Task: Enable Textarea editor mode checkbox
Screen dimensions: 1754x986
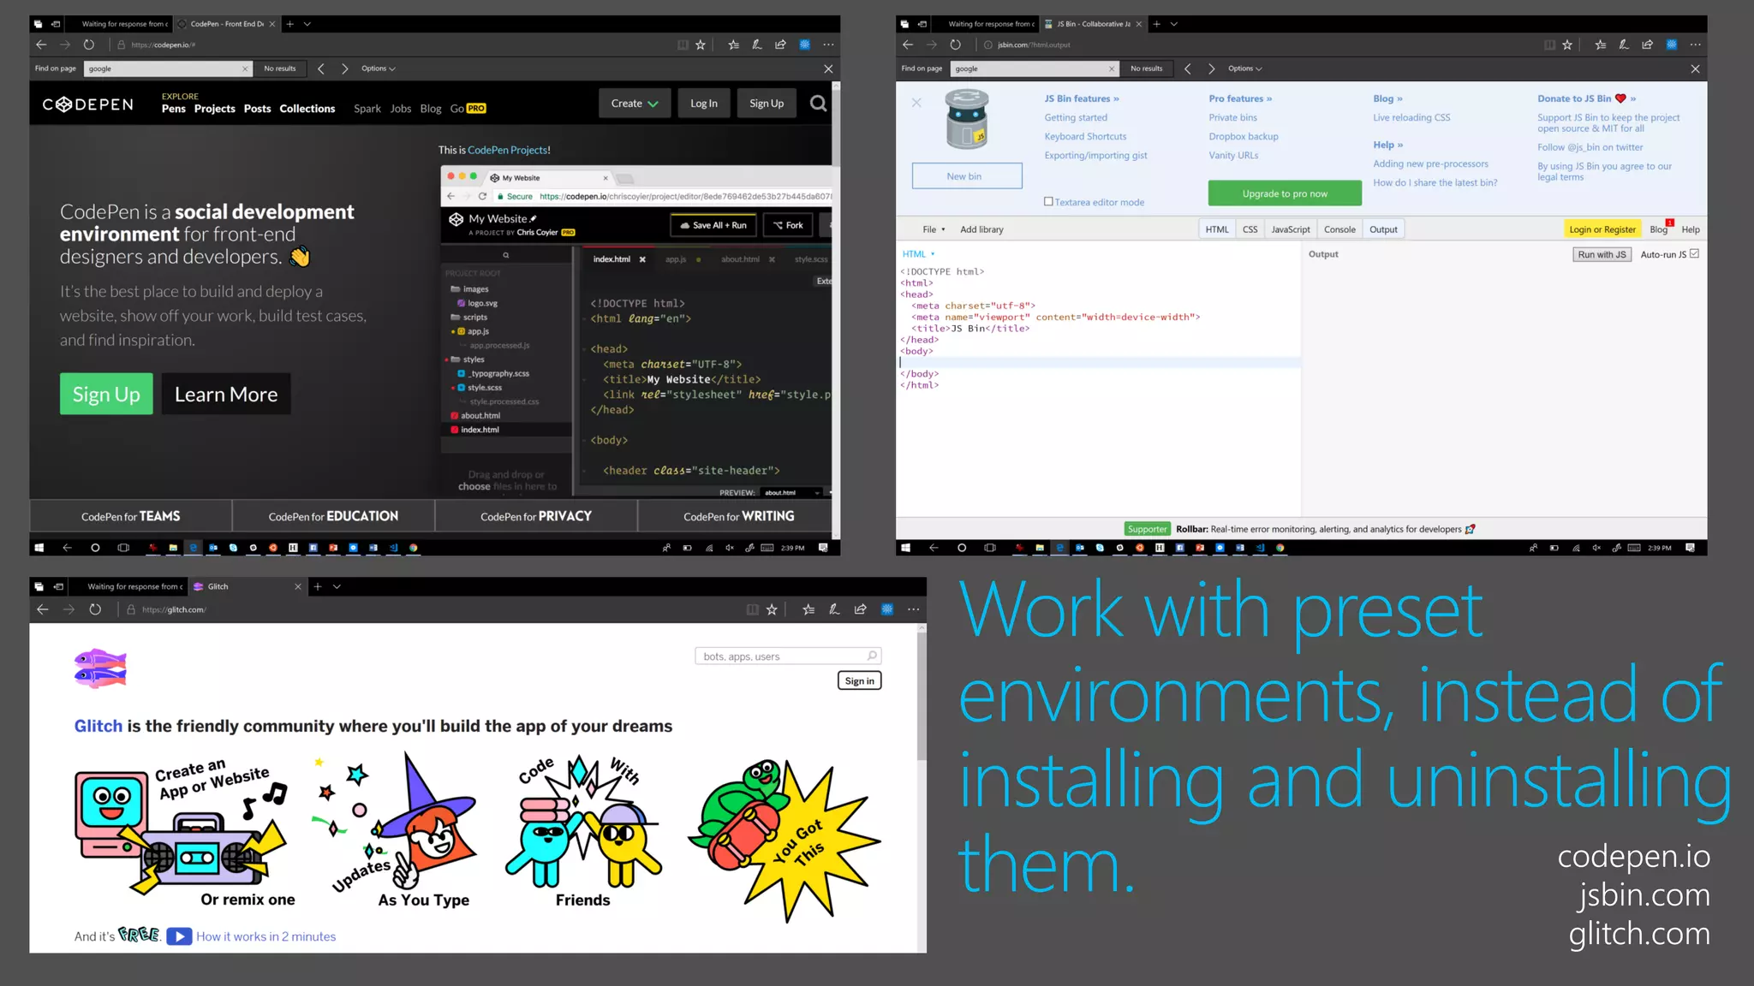Action: (x=1048, y=202)
